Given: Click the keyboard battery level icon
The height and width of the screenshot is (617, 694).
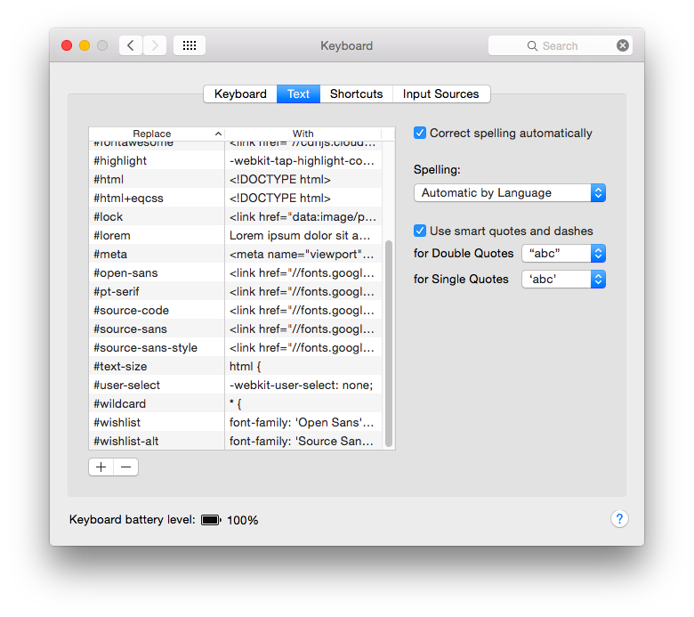Looking at the screenshot, I should point(211,520).
